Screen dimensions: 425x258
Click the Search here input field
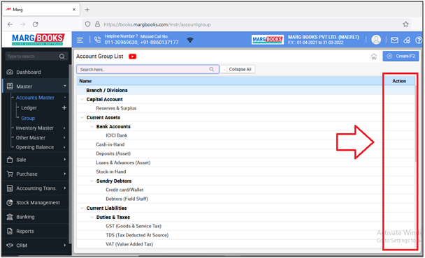pos(147,69)
